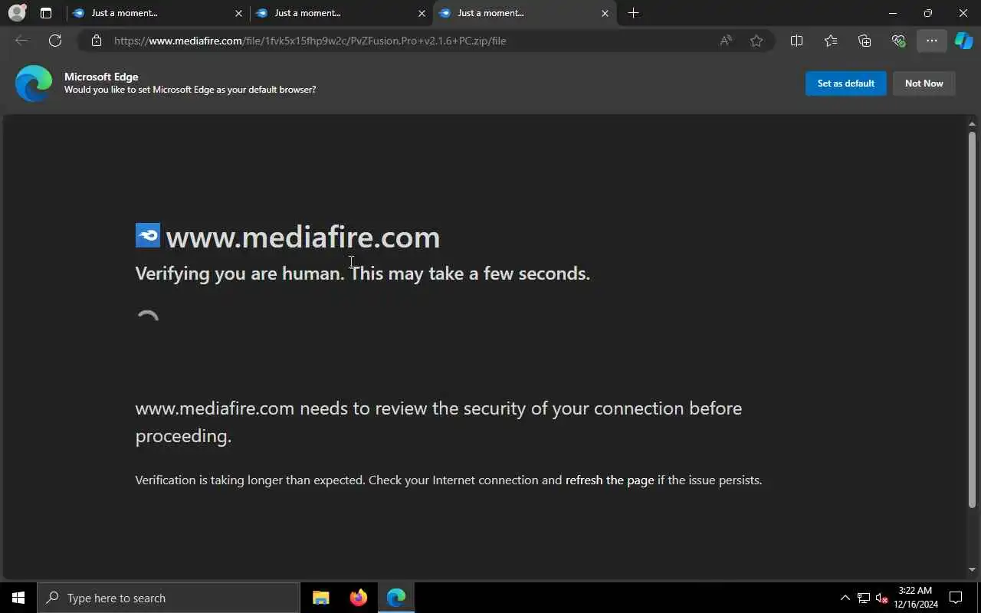Click the taskbar search box
Screen dimensions: 981x613
coord(169,598)
